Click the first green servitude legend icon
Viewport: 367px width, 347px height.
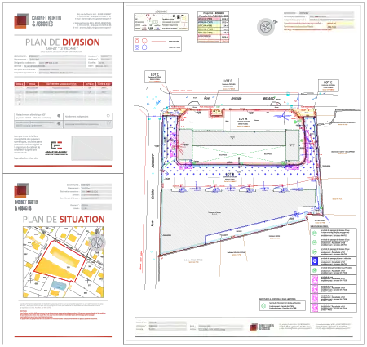[x=315, y=234]
